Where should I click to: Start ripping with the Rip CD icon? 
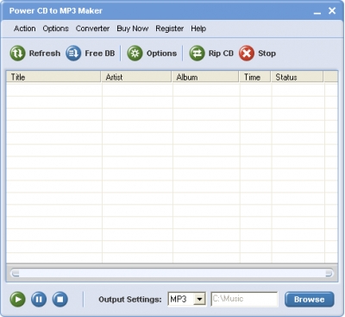click(x=197, y=54)
